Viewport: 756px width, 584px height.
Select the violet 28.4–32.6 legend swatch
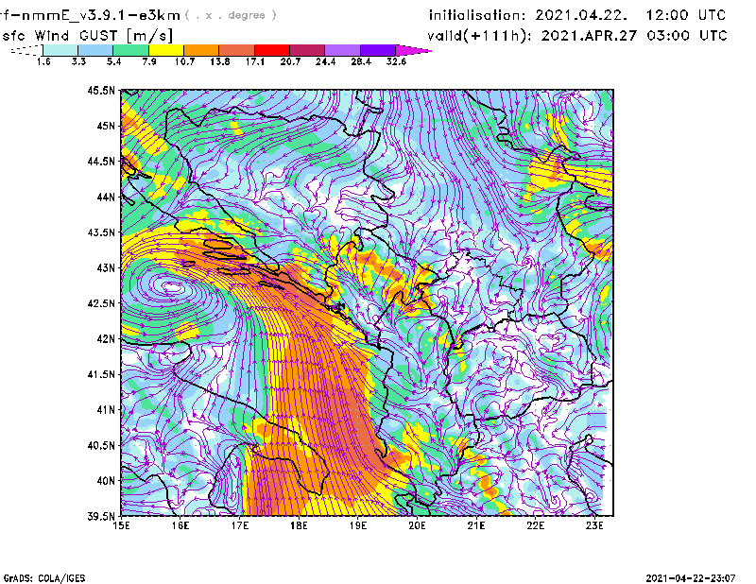[x=378, y=50]
